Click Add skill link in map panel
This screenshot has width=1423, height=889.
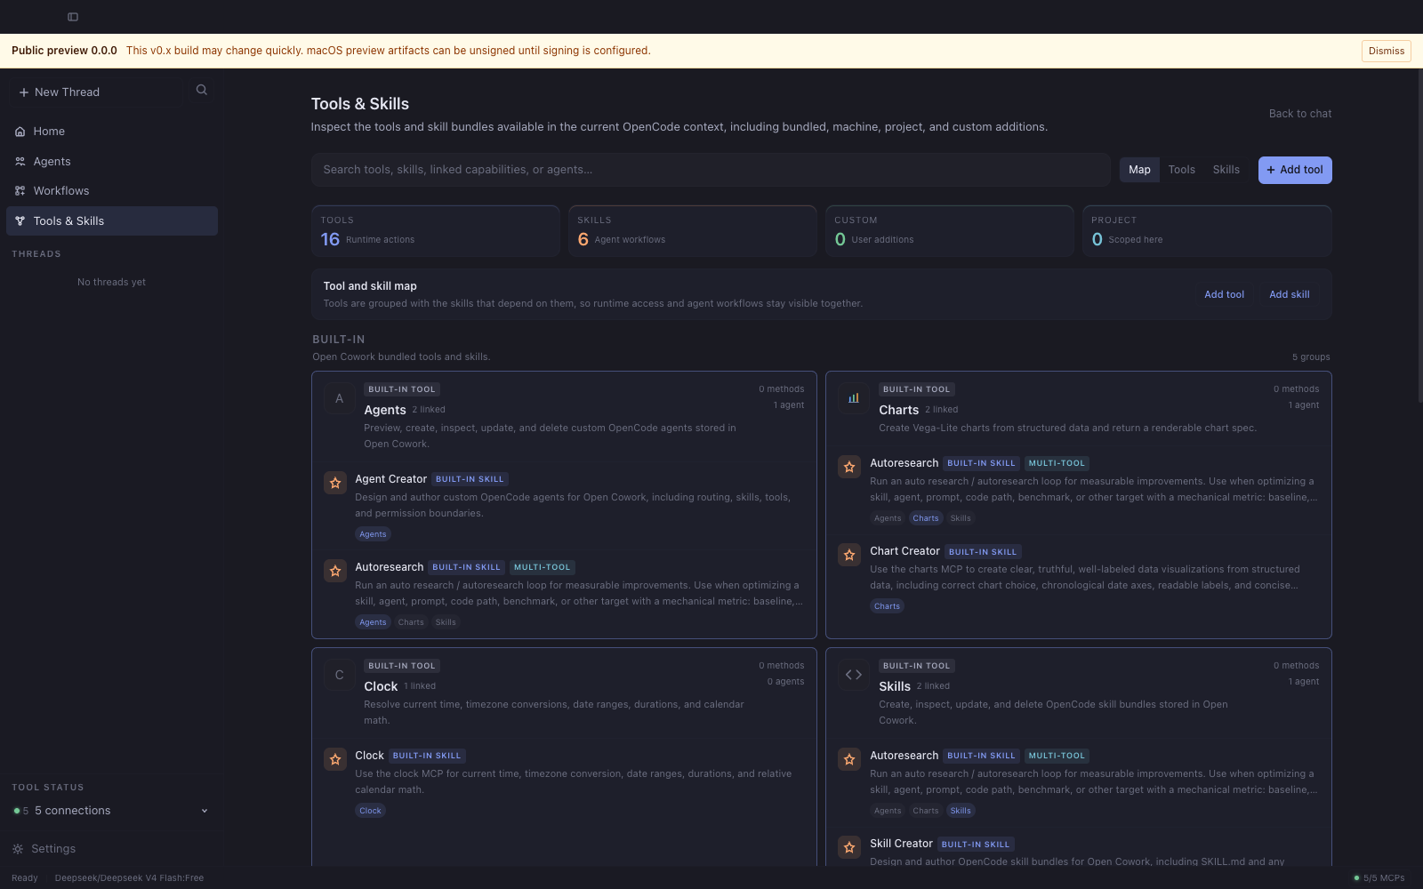point(1289,294)
